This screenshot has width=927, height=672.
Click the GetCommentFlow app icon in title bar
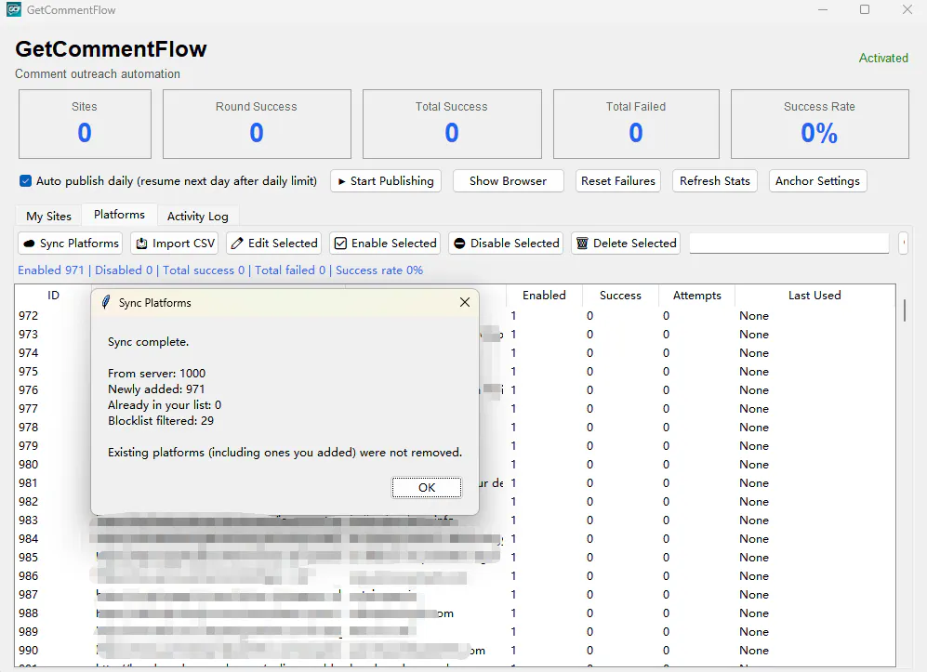click(x=14, y=9)
